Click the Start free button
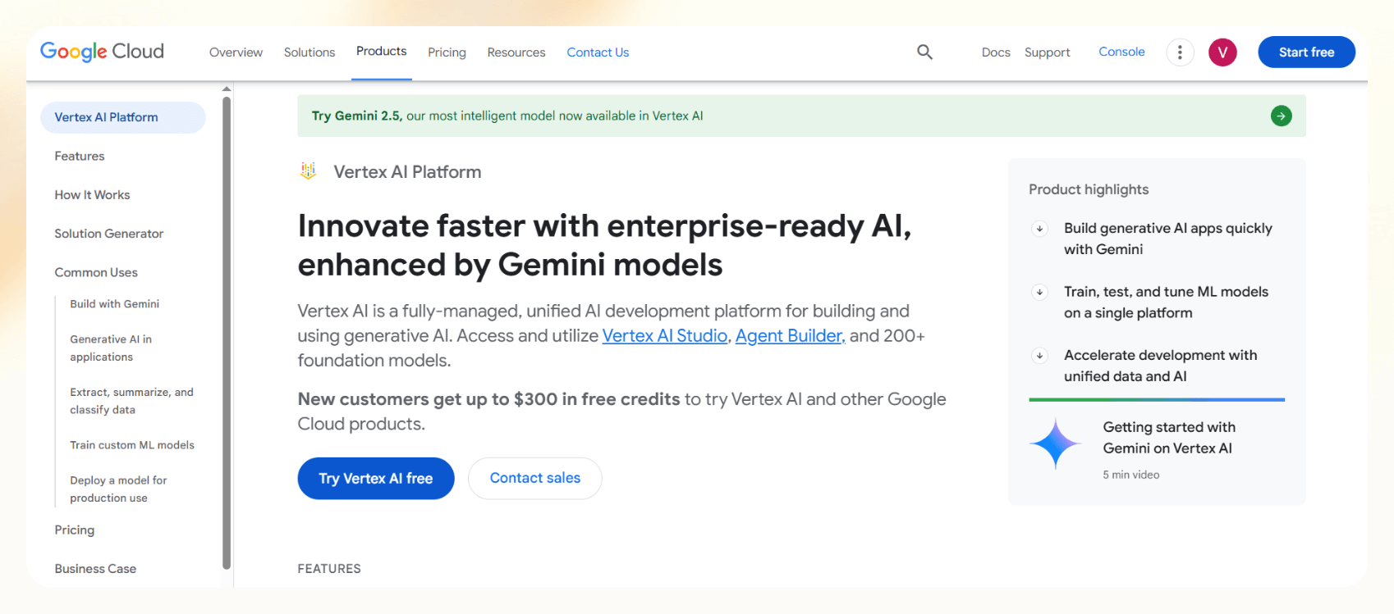 click(x=1306, y=52)
